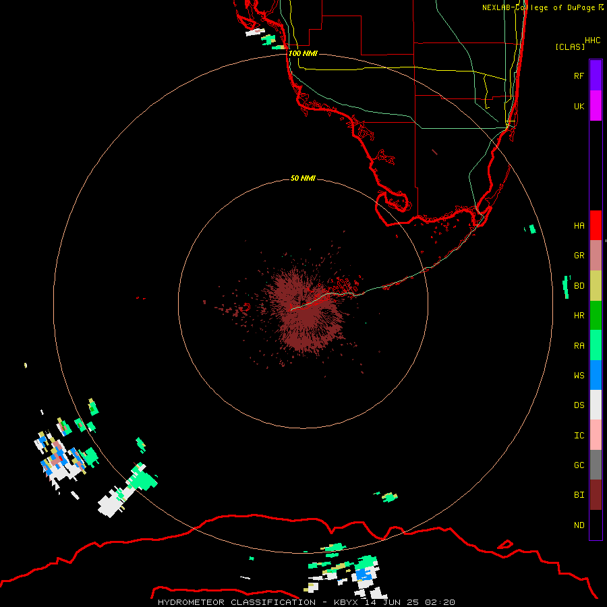Image resolution: width=607 pixels, height=607 pixels.
Task: Click the 100 NMI range ring label
Action: pyautogui.click(x=303, y=53)
